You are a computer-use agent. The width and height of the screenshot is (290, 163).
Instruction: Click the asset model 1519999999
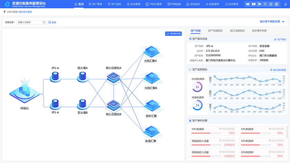point(213,55)
